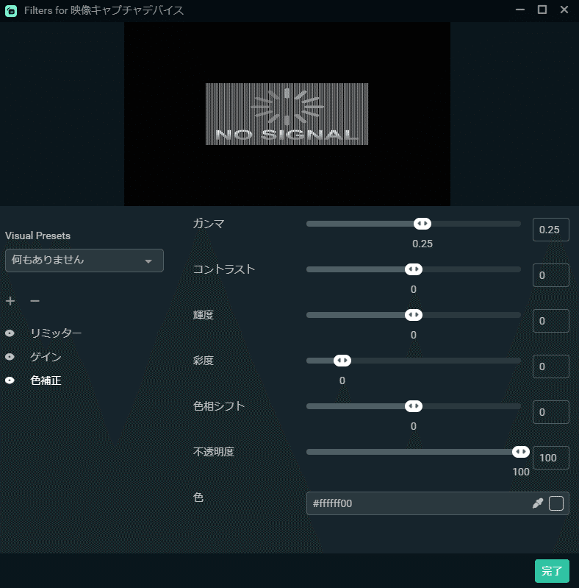Open the Visual Presets dropdown
Viewport: 579px width, 588px height.
pos(84,261)
